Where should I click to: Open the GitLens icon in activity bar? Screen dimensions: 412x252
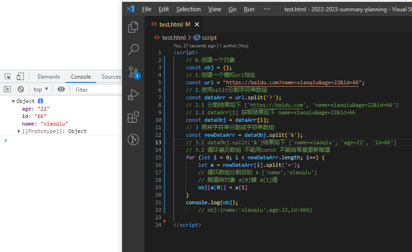click(133, 139)
